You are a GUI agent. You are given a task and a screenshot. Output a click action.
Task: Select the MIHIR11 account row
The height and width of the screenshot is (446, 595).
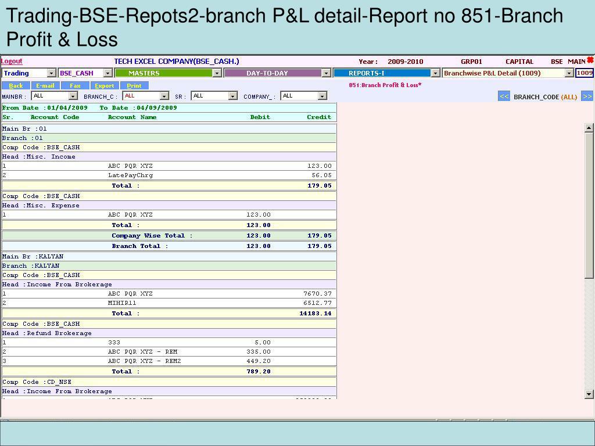[x=169, y=303]
